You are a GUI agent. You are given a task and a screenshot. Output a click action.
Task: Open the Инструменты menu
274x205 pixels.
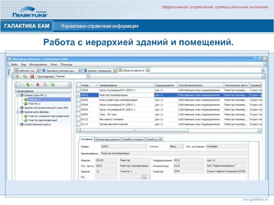[38, 64]
